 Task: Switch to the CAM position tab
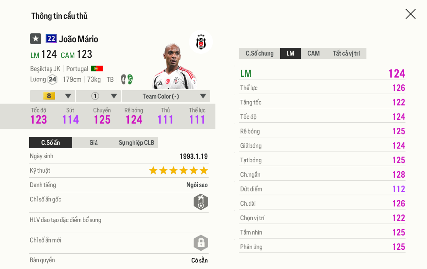(313, 53)
